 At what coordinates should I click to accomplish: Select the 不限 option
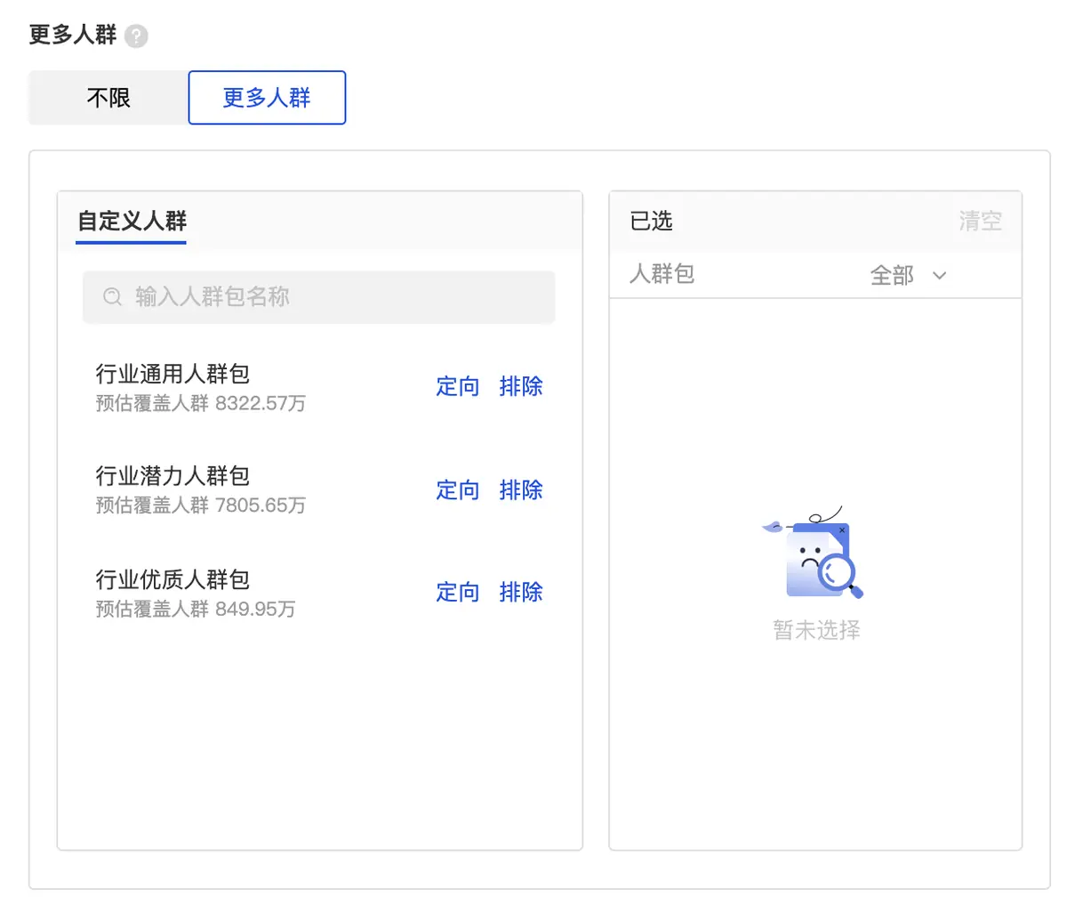(108, 98)
